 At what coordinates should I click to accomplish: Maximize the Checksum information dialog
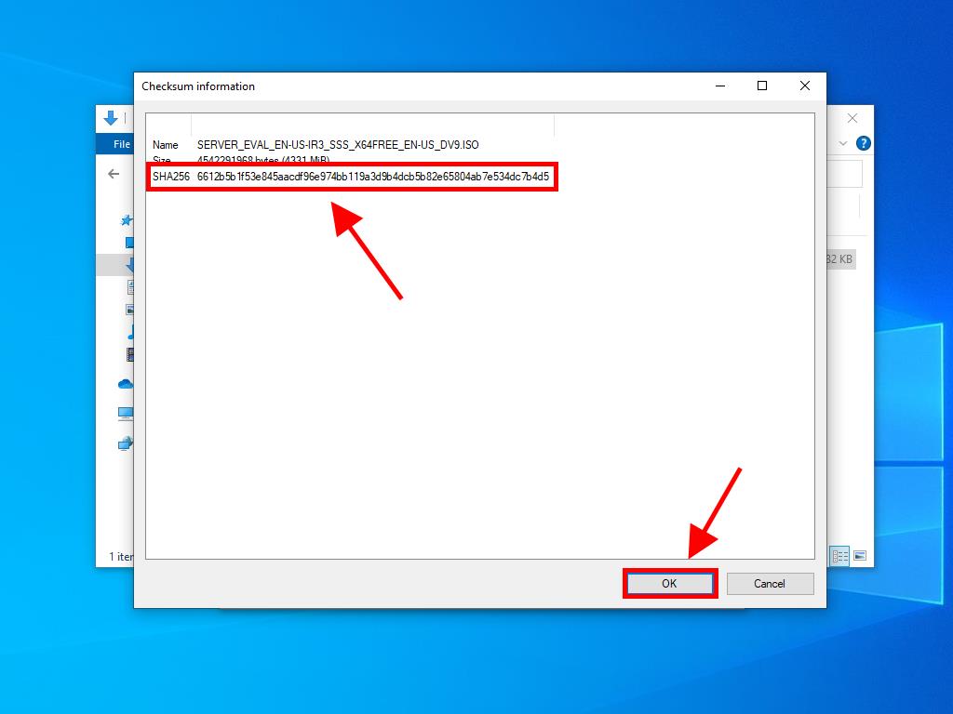(x=762, y=86)
